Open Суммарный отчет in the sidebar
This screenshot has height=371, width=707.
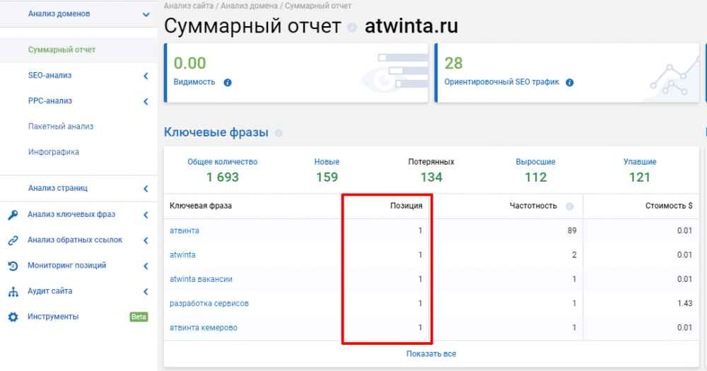[x=62, y=49]
